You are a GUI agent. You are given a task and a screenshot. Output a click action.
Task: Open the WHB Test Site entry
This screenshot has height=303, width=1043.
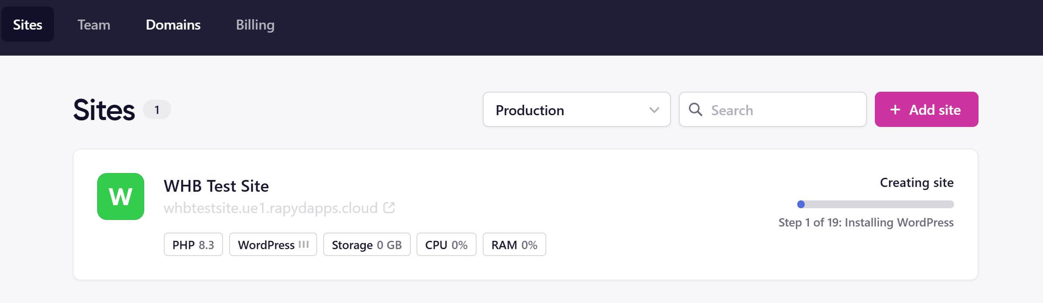coord(216,186)
